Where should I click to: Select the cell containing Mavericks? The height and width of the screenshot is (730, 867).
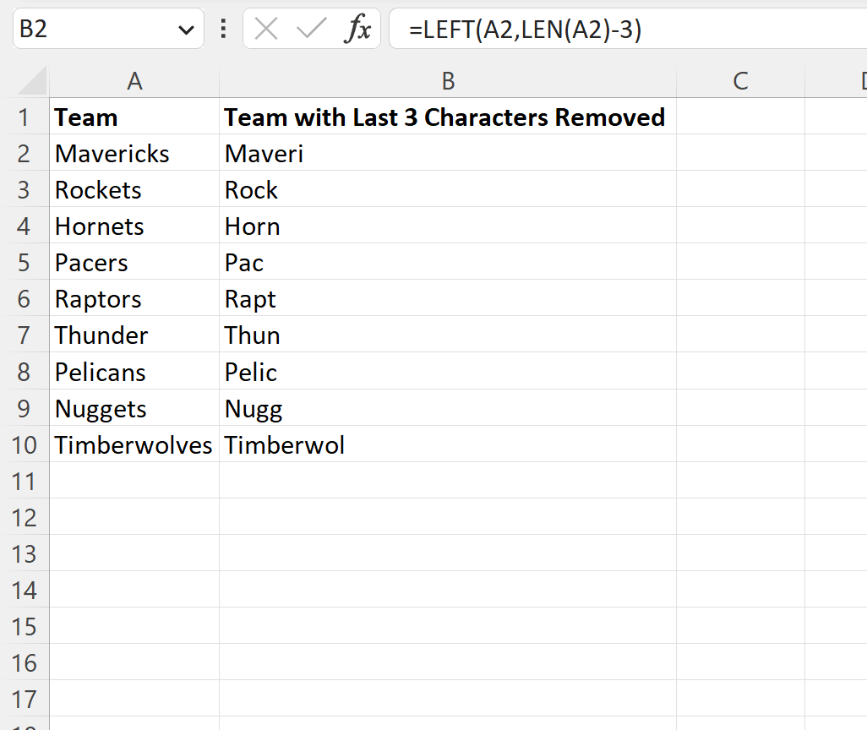[134, 154]
